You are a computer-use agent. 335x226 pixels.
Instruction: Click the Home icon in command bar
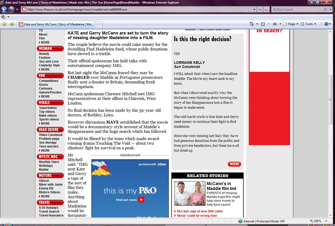click(x=252, y=24)
